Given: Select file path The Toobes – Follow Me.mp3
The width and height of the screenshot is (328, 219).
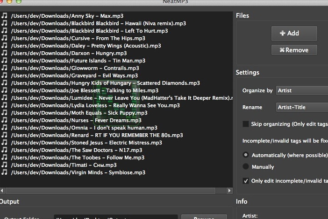Looking at the screenshot, I should point(78,157).
